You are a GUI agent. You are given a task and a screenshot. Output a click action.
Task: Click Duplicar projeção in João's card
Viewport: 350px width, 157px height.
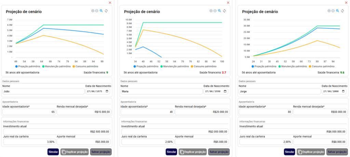pyautogui.click(x=75, y=152)
